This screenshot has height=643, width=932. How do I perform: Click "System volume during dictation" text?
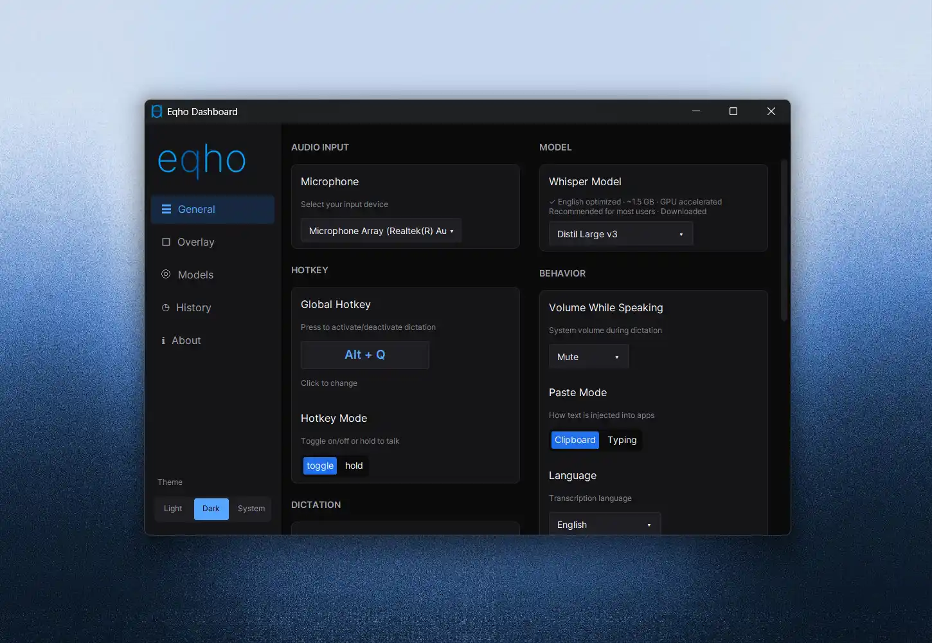tap(605, 331)
